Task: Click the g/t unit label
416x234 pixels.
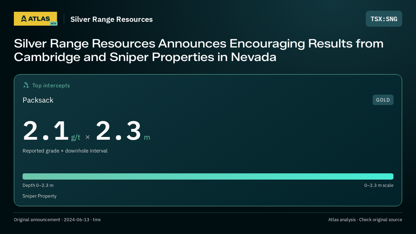Action: pos(76,137)
